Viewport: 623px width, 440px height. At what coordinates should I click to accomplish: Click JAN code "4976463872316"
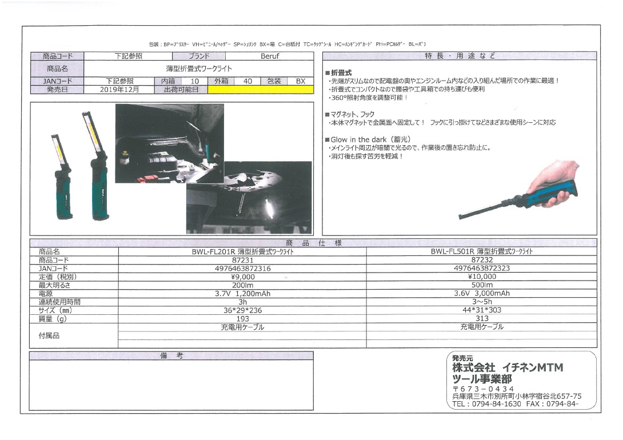pos(242,269)
